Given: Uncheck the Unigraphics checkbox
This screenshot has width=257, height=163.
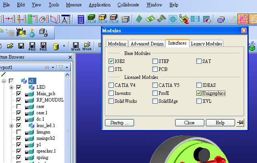Looking at the screenshot, I should (199, 93).
